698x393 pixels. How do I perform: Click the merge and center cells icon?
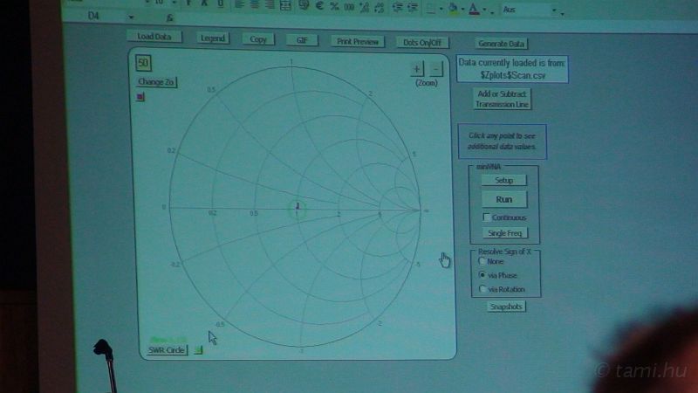(285, 5)
